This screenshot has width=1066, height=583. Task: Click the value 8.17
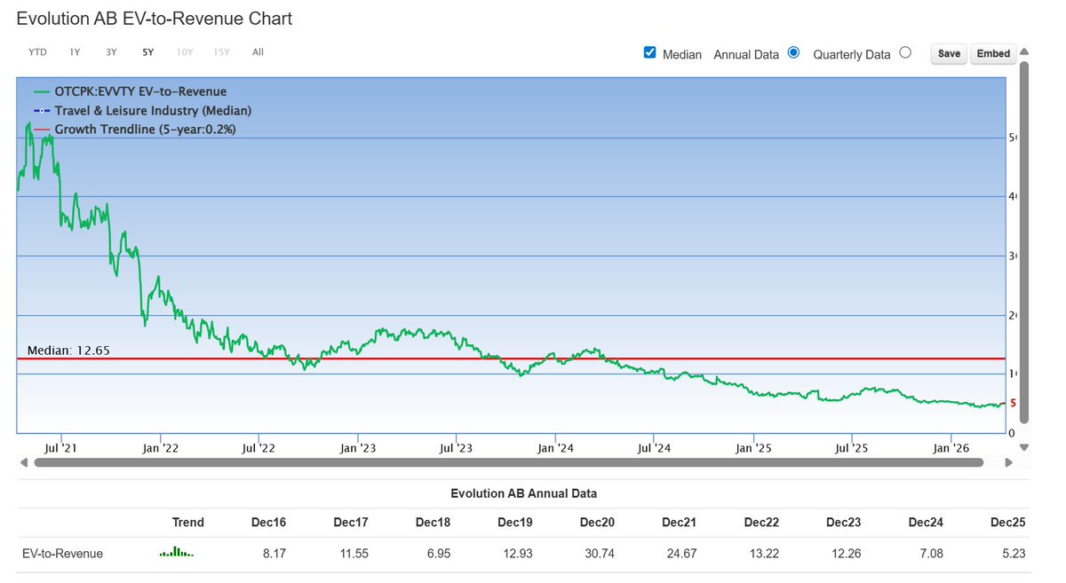pos(274,554)
